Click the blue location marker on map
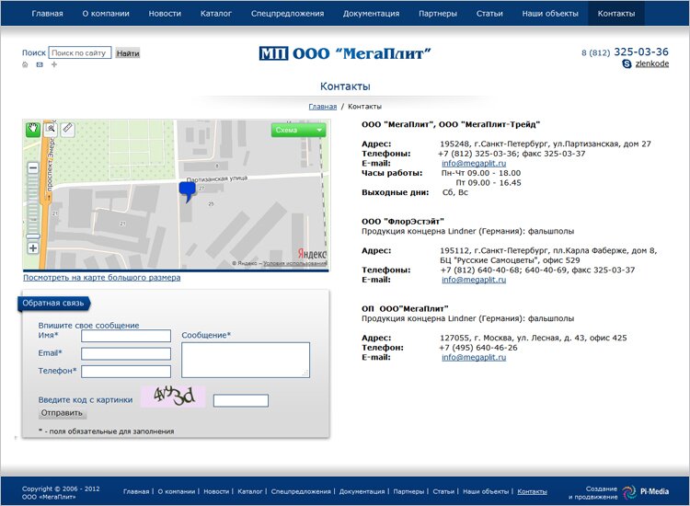 188,192
